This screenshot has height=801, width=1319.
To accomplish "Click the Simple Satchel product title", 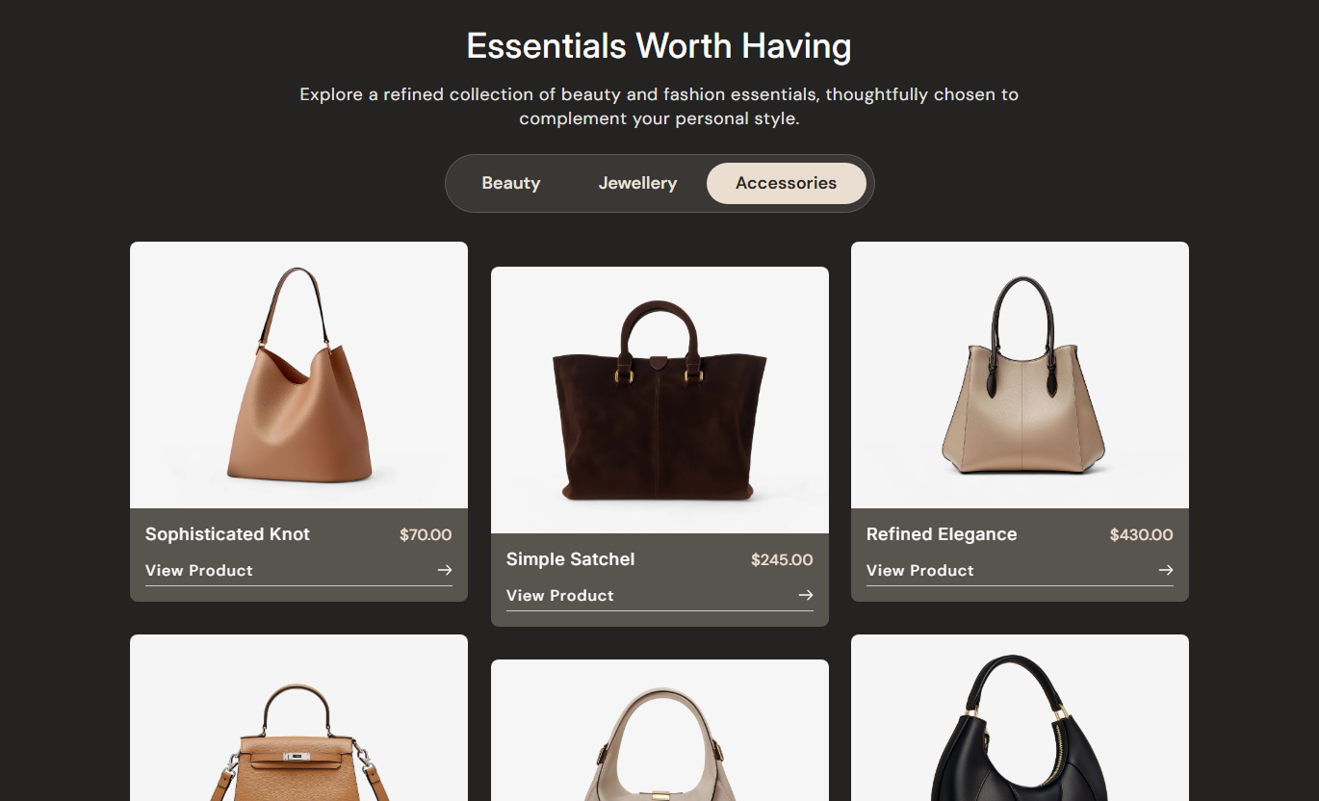I will [x=571, y=559].
